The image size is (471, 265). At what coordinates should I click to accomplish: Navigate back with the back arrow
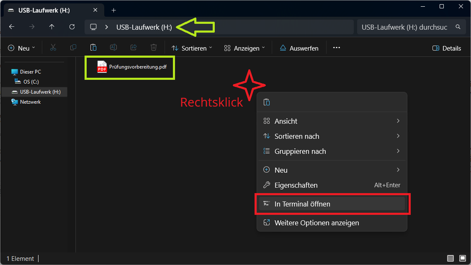click(x=12, y=27)
